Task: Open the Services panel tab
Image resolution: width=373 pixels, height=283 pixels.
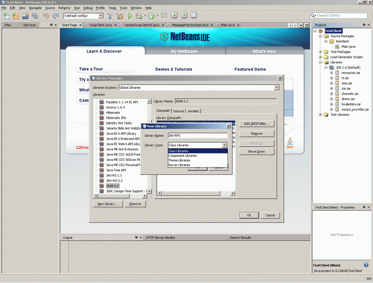Action: pos(29,25)
